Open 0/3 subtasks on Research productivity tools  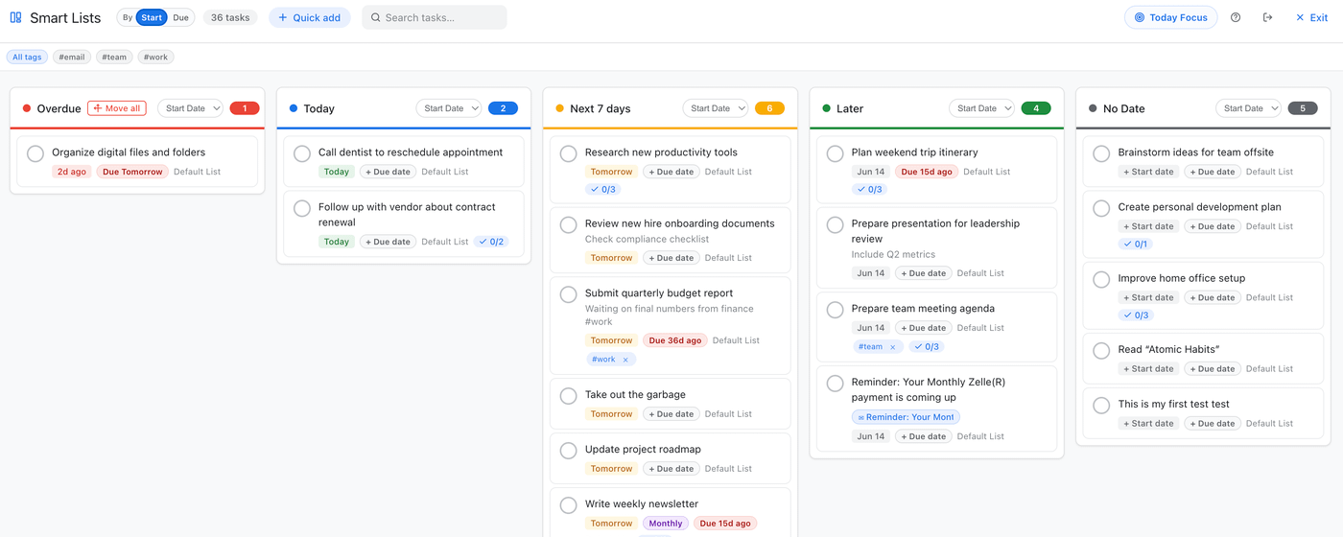(x=602, y=189)
